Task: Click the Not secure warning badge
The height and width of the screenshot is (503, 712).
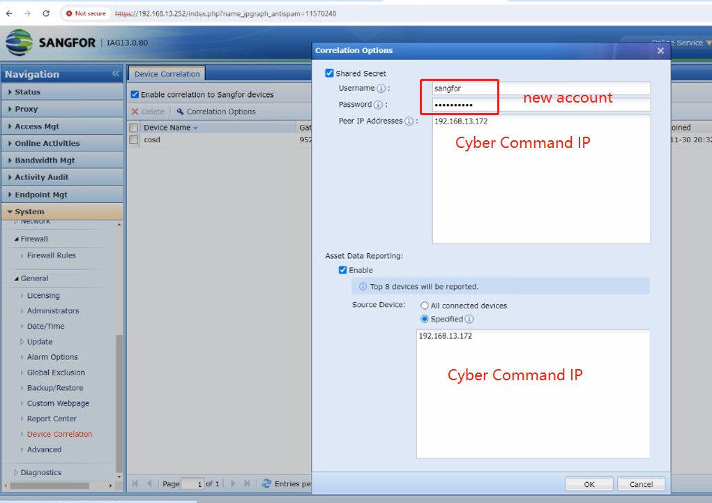Action: [x=86, y=14]
